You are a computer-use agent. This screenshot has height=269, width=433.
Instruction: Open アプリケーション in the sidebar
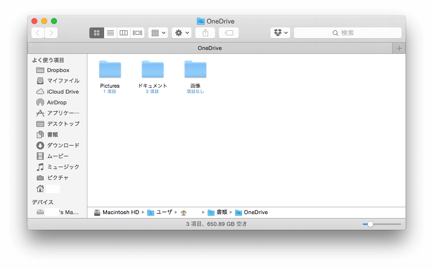[x=58, y=113]
